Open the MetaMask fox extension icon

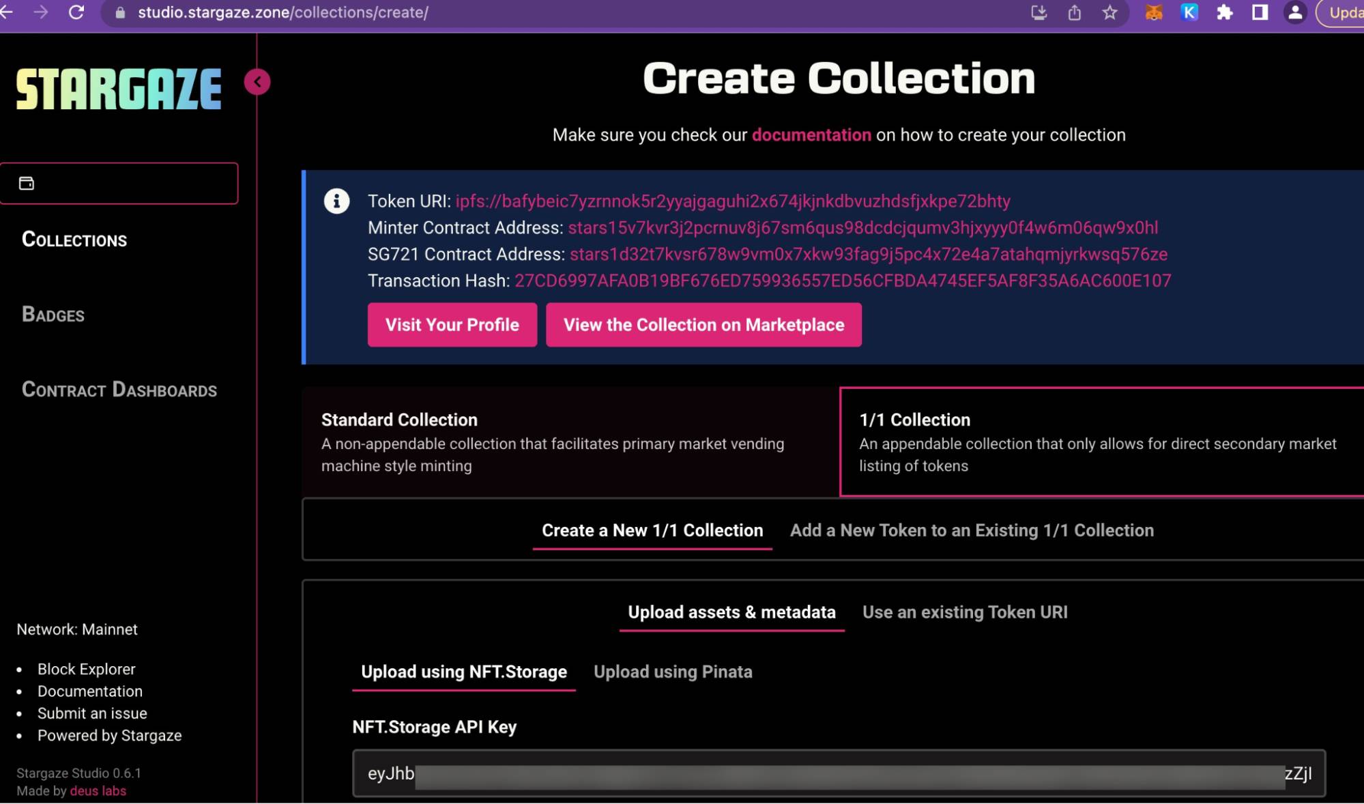tap(1154, 12)
